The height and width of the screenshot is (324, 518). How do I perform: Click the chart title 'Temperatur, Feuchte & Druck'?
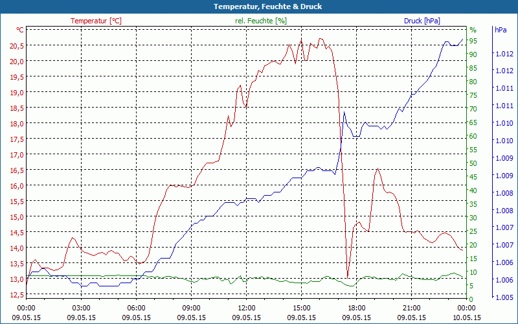267,6
